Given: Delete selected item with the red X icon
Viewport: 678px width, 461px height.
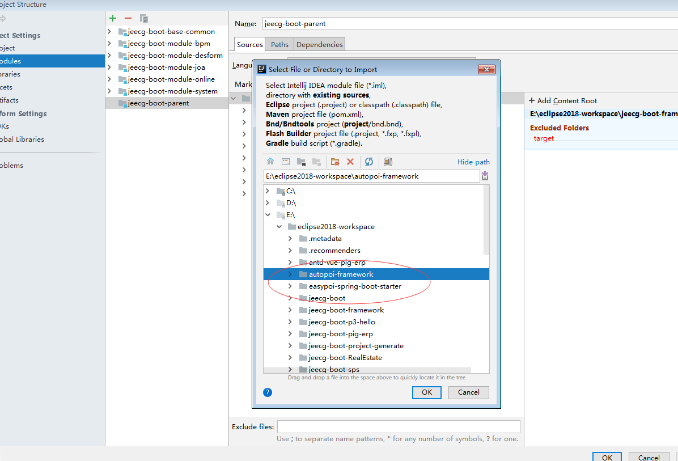Looking at the screenshot, I should 350,161.
